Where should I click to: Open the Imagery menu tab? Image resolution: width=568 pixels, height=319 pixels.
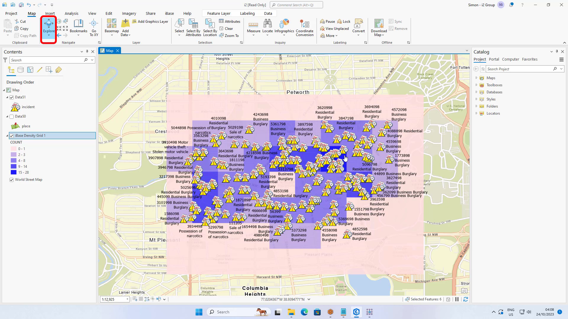coord(129,13)
